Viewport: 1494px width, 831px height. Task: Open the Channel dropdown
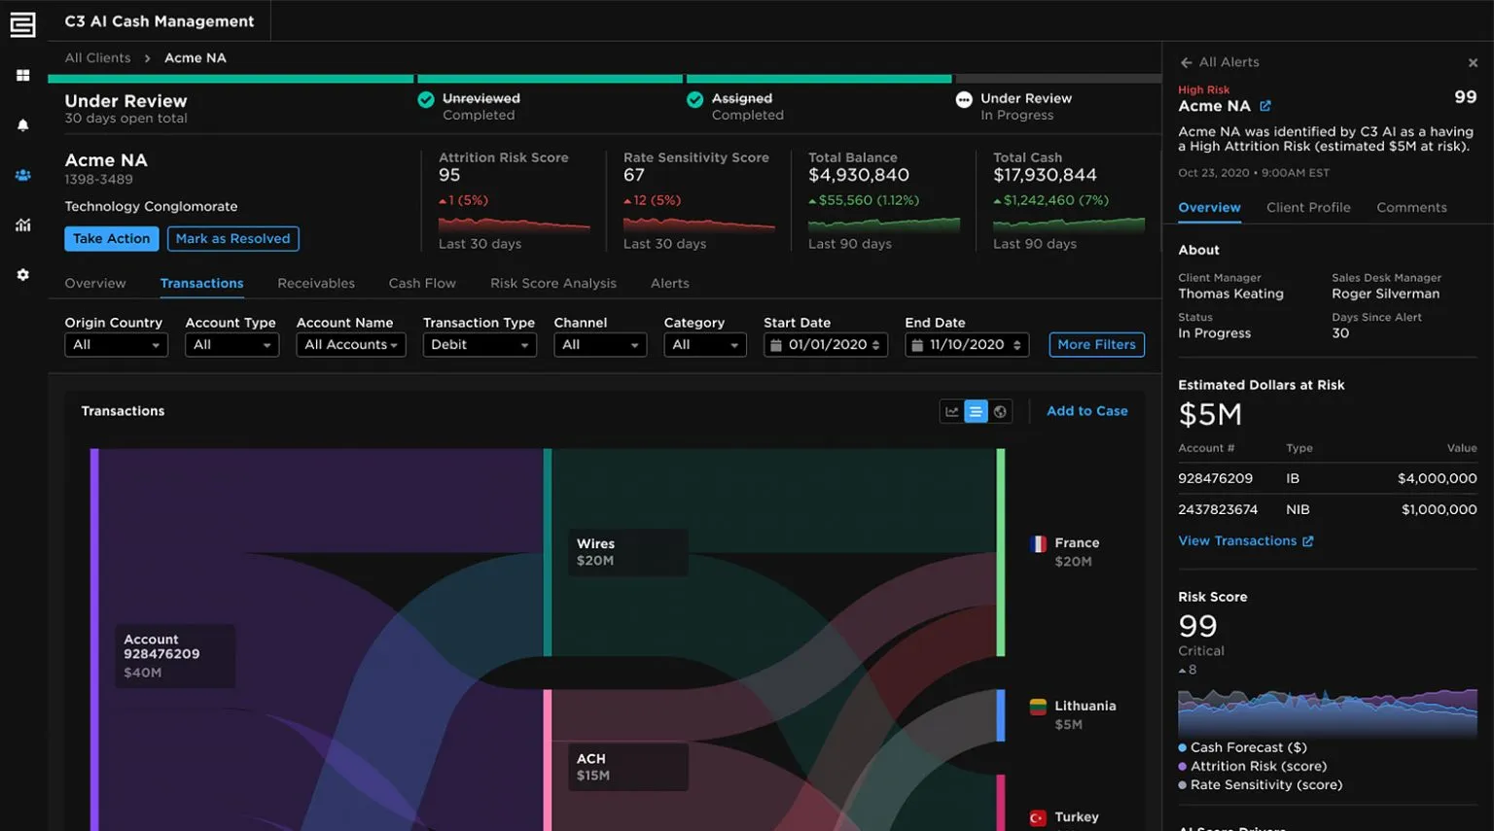click(x=600, y=345)
